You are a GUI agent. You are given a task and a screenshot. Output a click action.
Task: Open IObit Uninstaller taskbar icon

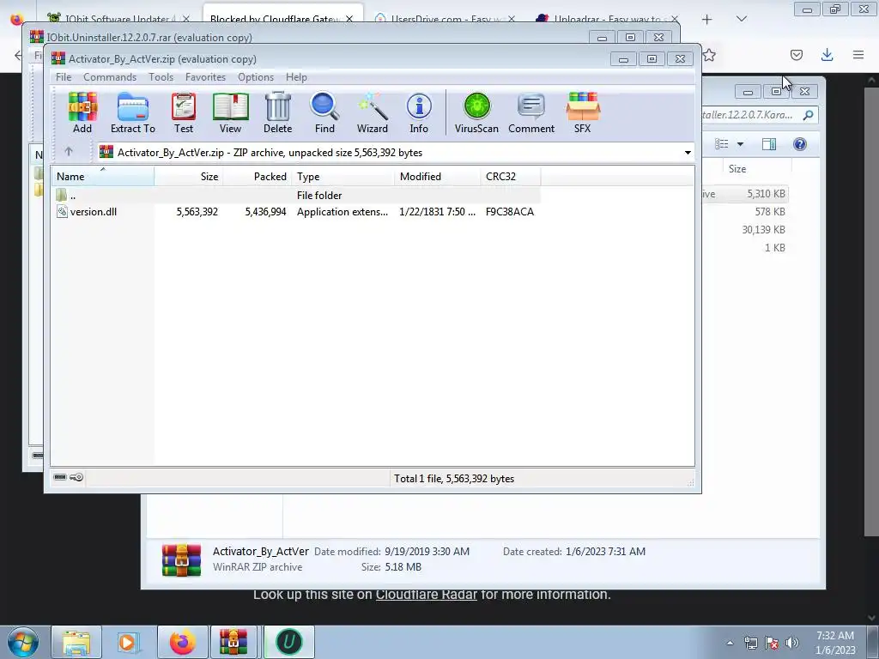point(289,642)
